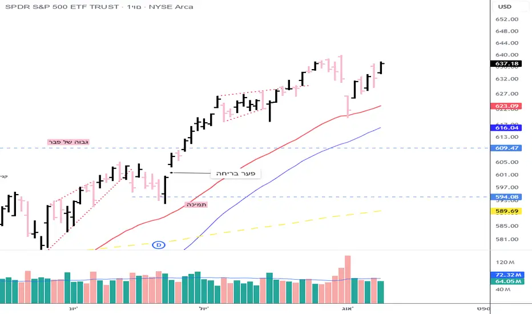Click the אוג' month on time axis
The width and height of the screenshot is (532, 314).
[x=349, y=308]
